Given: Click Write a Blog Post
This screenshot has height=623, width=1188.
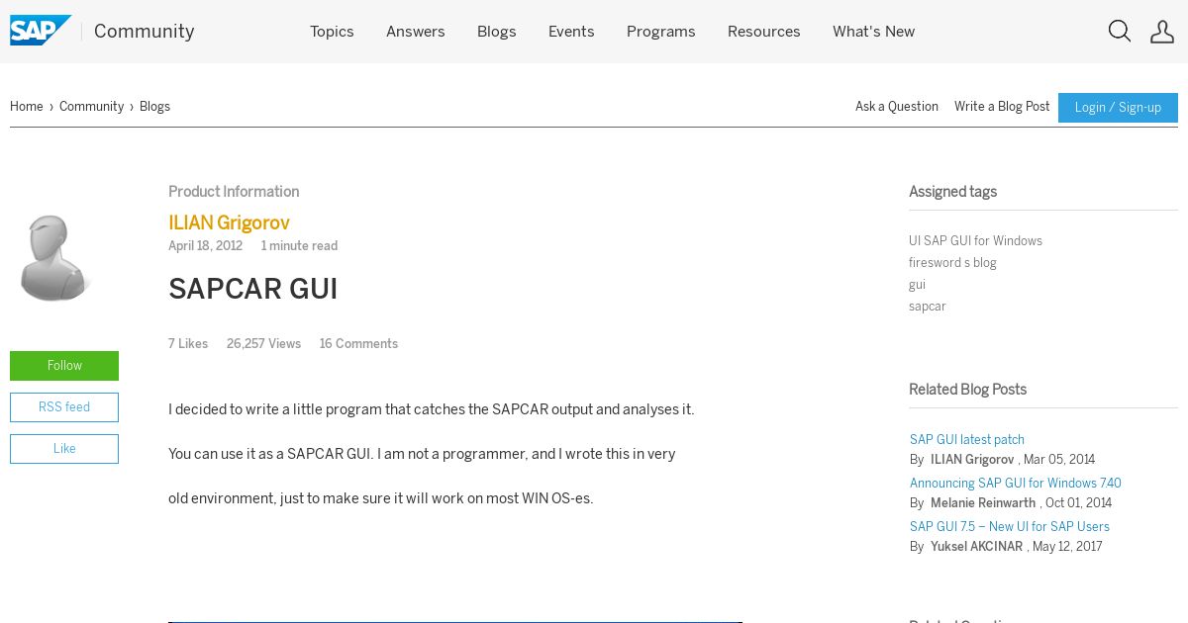Looking at the screenshot, I should click(x=1002, y=107).
